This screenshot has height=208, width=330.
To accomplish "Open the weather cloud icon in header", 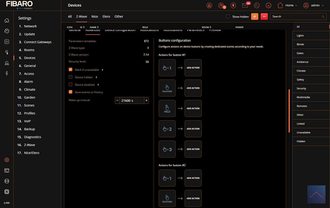I will point(257,5).
